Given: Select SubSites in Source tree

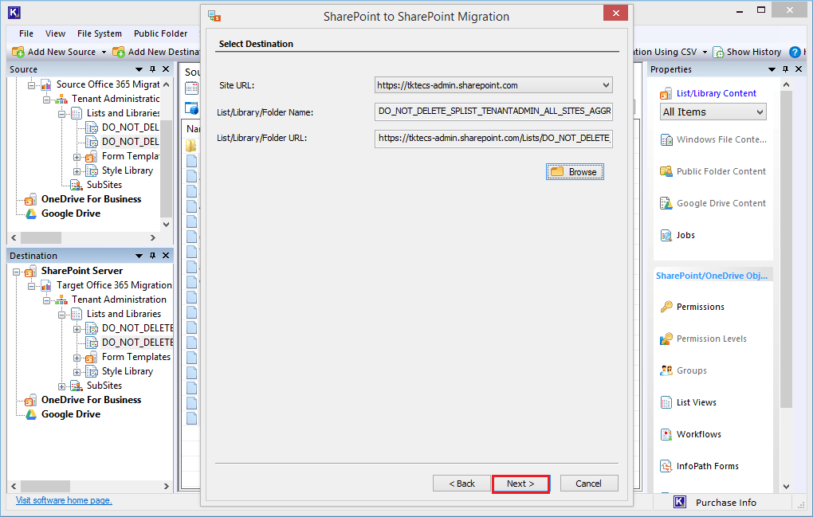Looking at the screenshot, I should click(x=104, y=185).
